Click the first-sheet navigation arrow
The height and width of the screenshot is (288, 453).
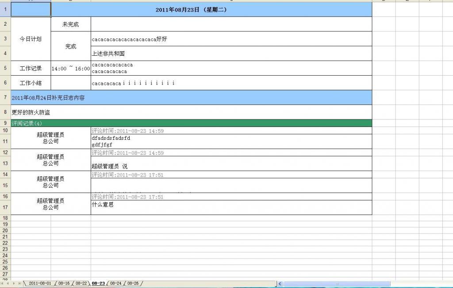click(x=3, y=283)
